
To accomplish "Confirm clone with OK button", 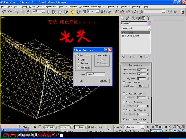I will click(x=81, y=81).
